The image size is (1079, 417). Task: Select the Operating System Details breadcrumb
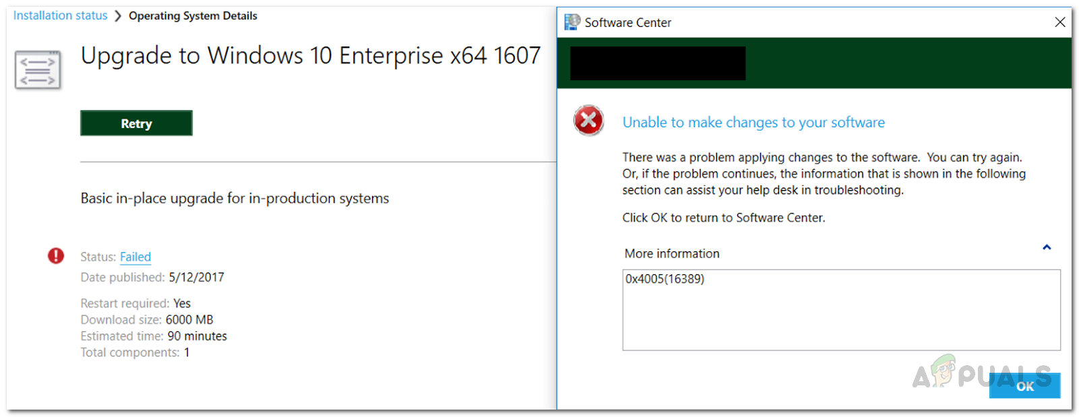click(x=193, y=15)
